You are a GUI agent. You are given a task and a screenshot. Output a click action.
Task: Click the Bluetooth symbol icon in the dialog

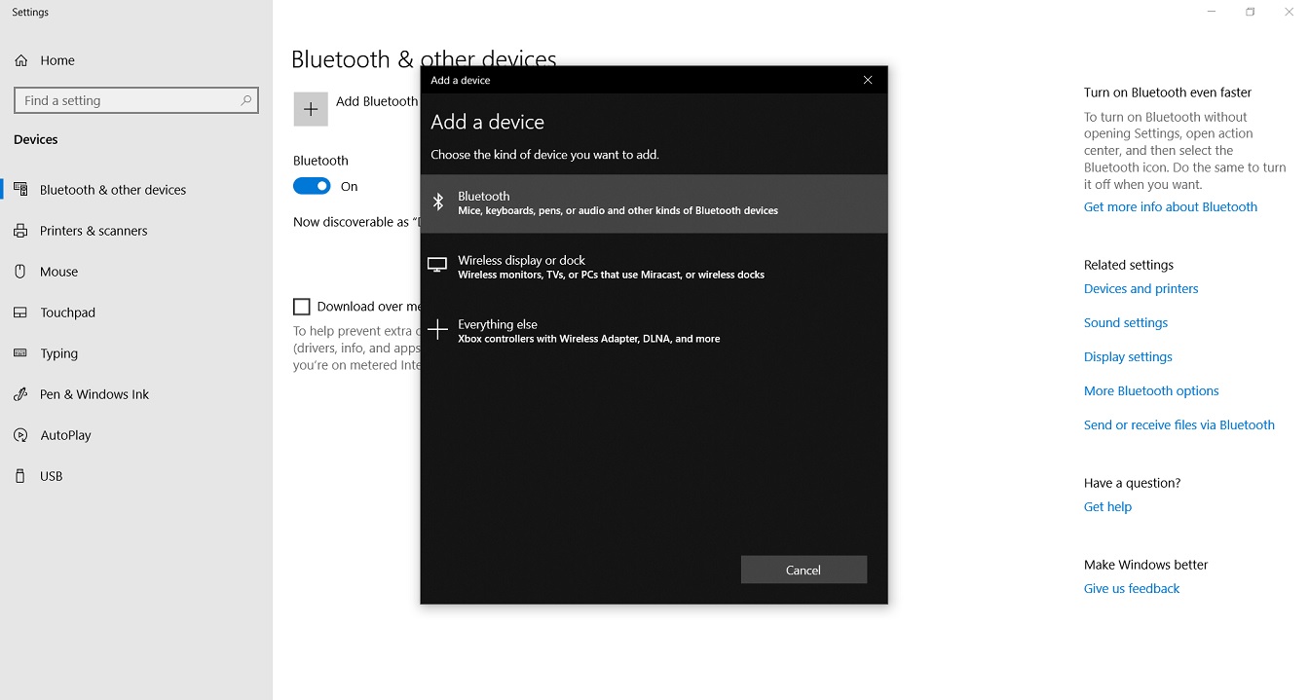(x=438, y=203)
